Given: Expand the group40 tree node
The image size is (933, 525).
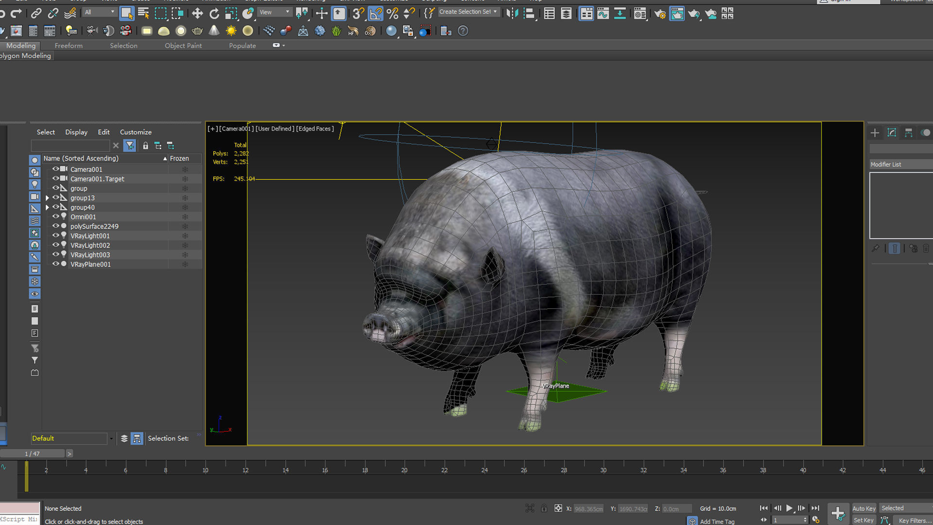Looking at the screenshot, I should click(47, 208).
